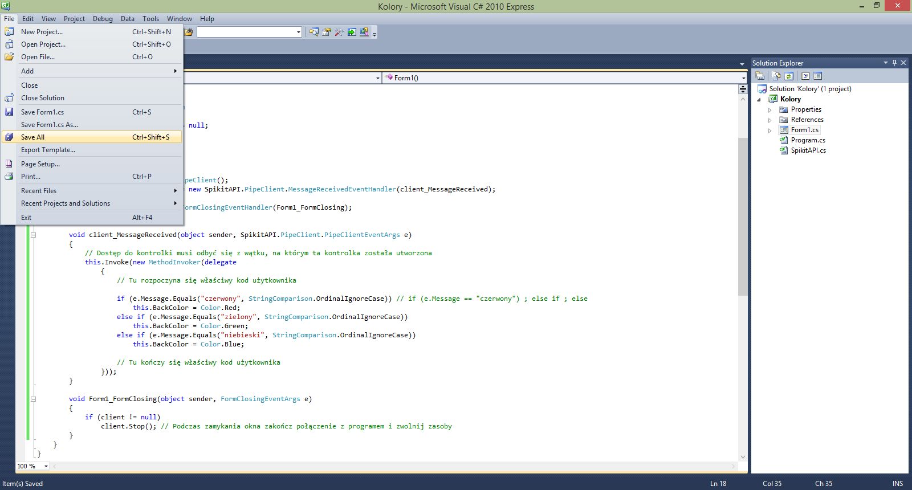Viewport: 912px width, 490px height.
Task: Expand the Add submenu
Action: tap(92, 71)
